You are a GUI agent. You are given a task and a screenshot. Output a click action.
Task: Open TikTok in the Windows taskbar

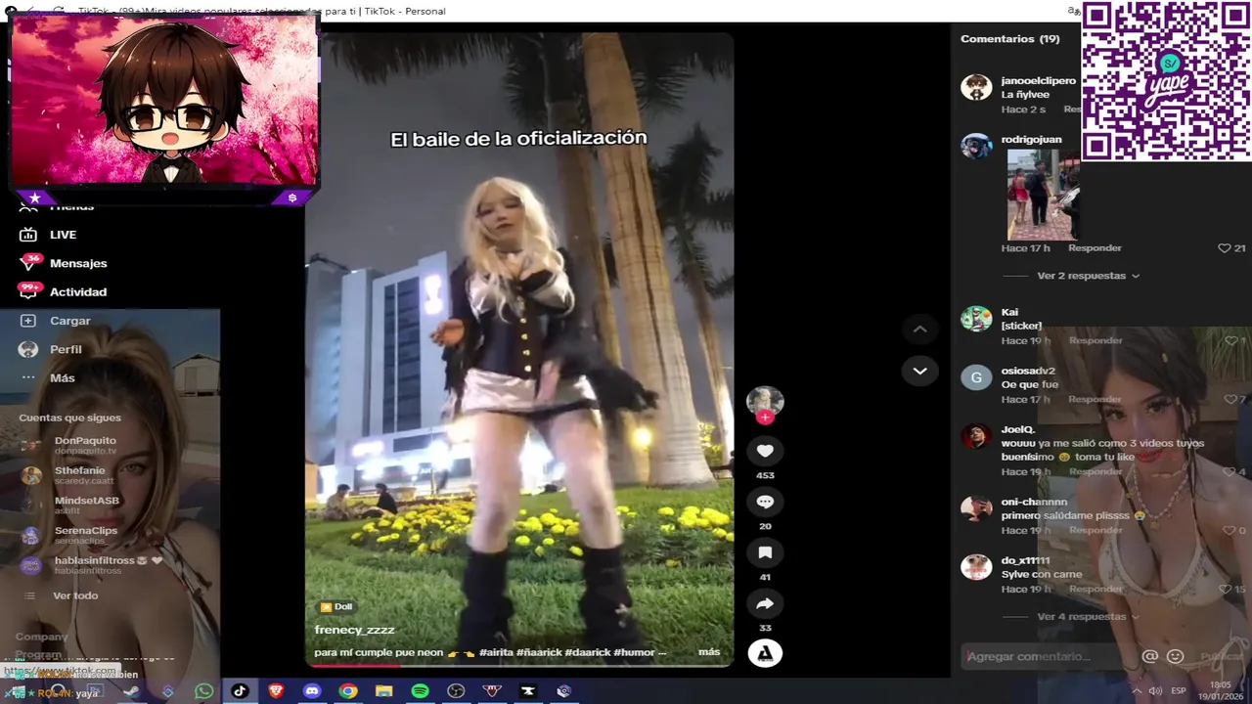click(240, 691)
